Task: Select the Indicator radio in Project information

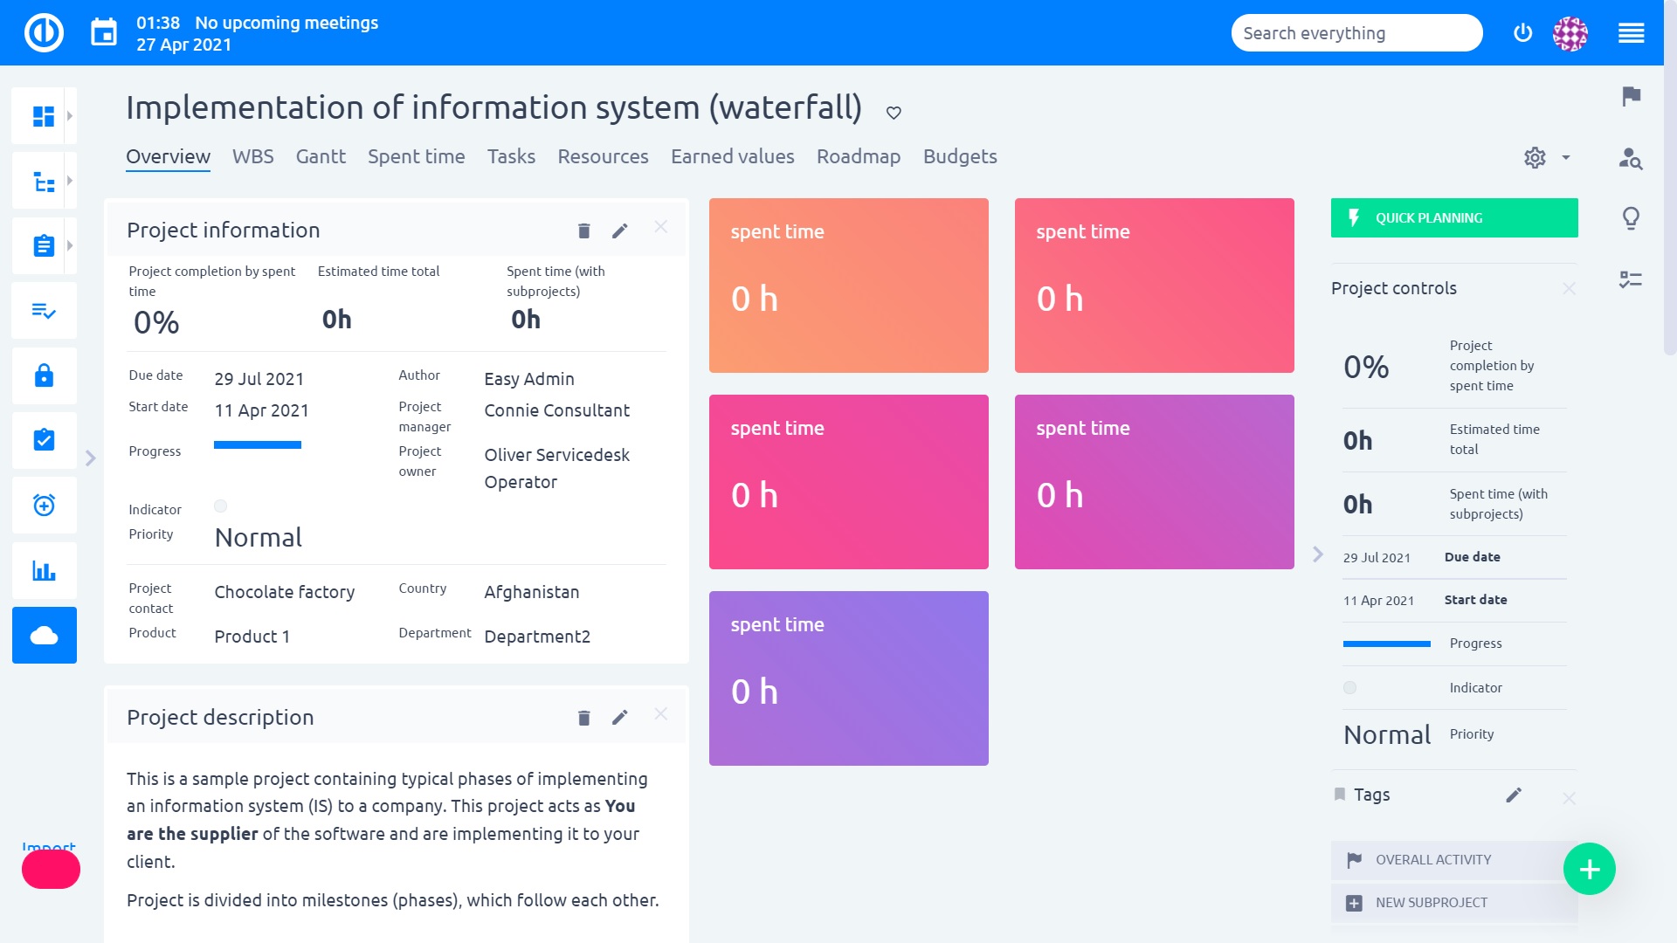Action: point(221,506)
